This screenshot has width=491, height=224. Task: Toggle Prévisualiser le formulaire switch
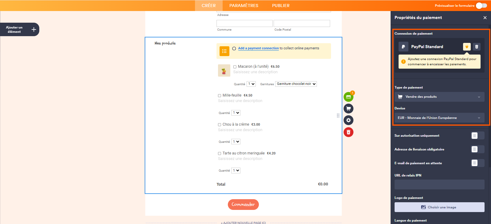click(481, 6)
